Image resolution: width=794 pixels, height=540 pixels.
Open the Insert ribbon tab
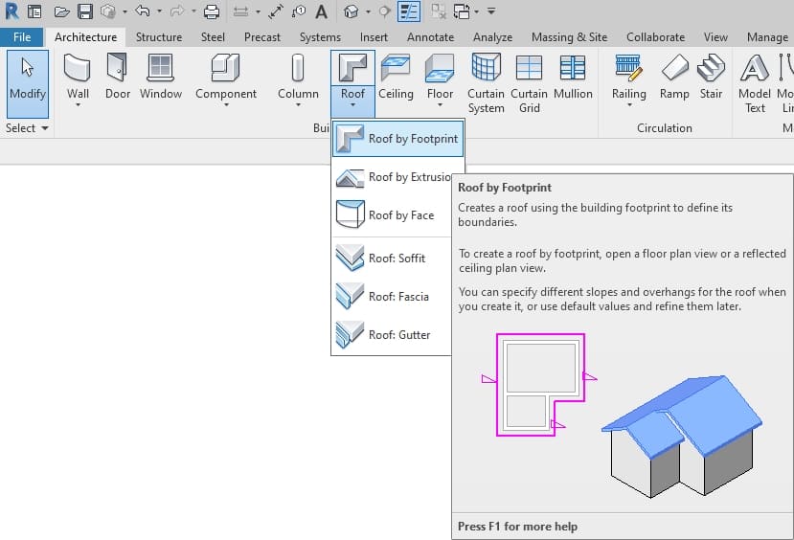[x=374, y=37]
